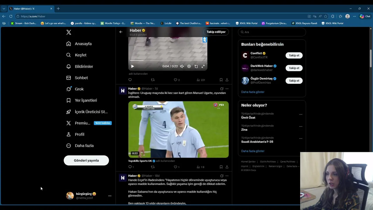This screenshot has width=373, height=210.
Task: Open the LoLdle bookmark
Action: pos(166,23)
